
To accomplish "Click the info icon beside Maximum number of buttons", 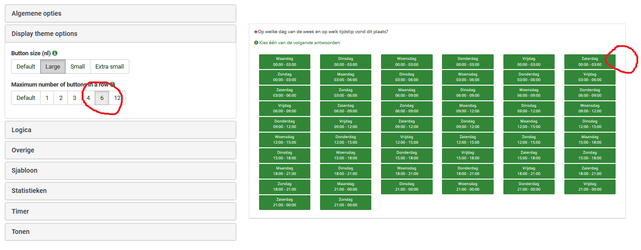I will 113,85.
